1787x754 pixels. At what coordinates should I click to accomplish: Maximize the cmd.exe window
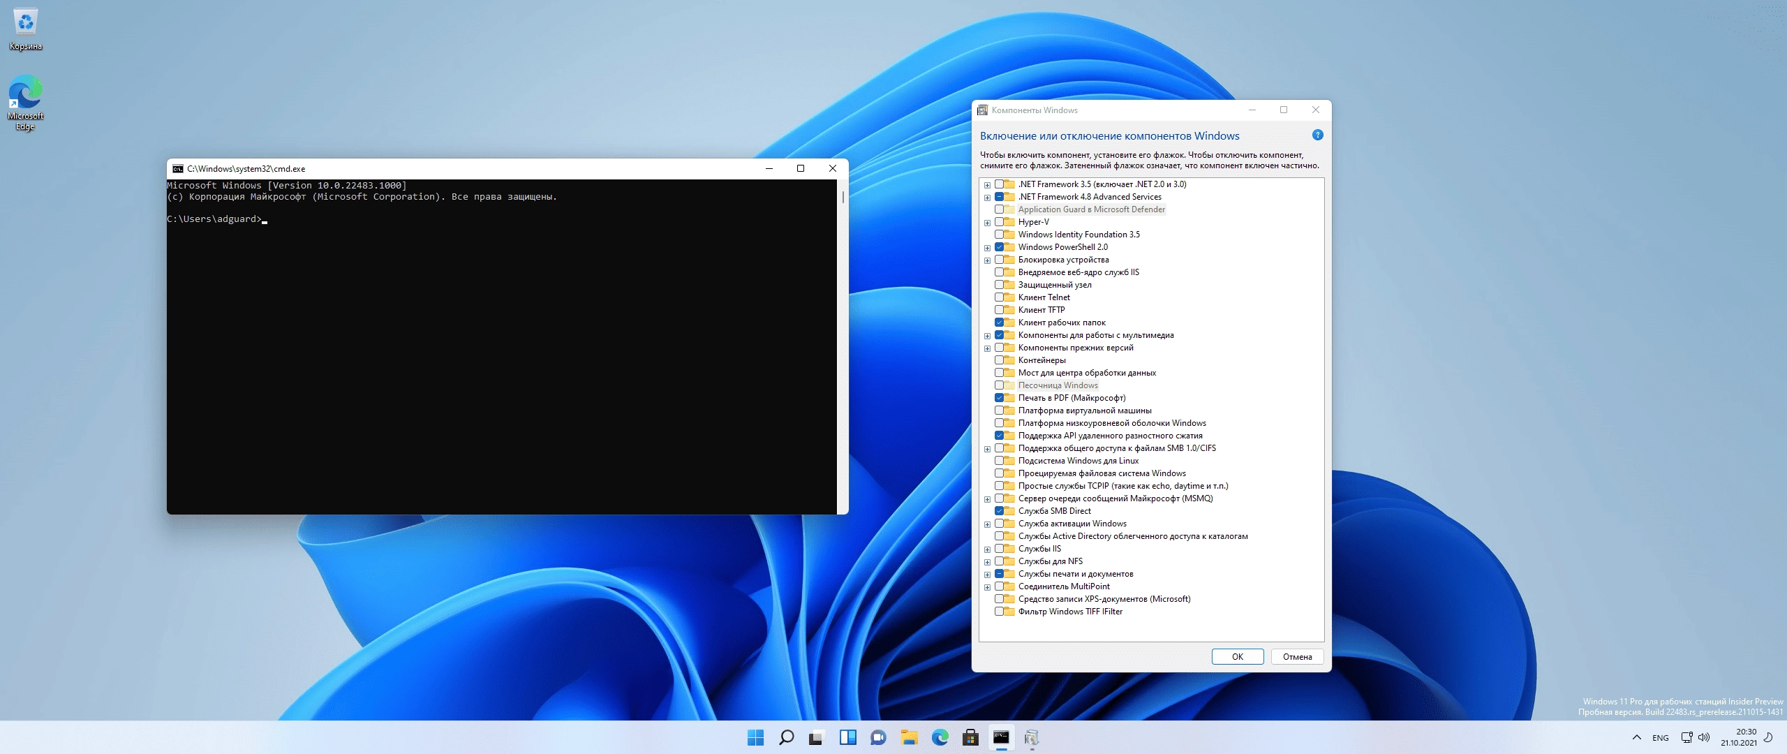[x=801, y=168]
